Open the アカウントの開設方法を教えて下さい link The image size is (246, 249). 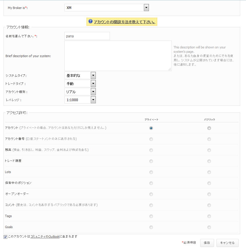pyautogui.click(x=123, y=22)
